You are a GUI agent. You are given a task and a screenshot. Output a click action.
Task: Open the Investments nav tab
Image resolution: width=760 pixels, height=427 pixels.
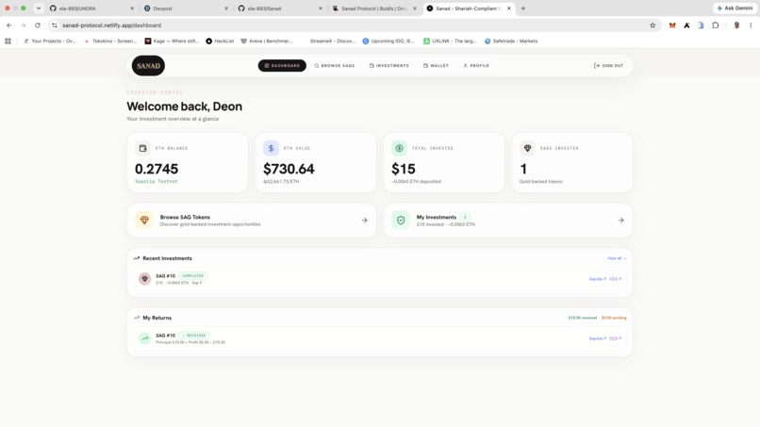(389, 65)
